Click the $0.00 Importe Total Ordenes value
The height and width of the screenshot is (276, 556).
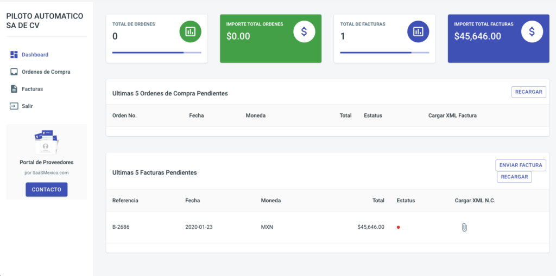tap(238, 36)
